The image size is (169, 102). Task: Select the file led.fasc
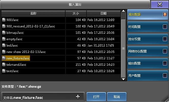12,46
